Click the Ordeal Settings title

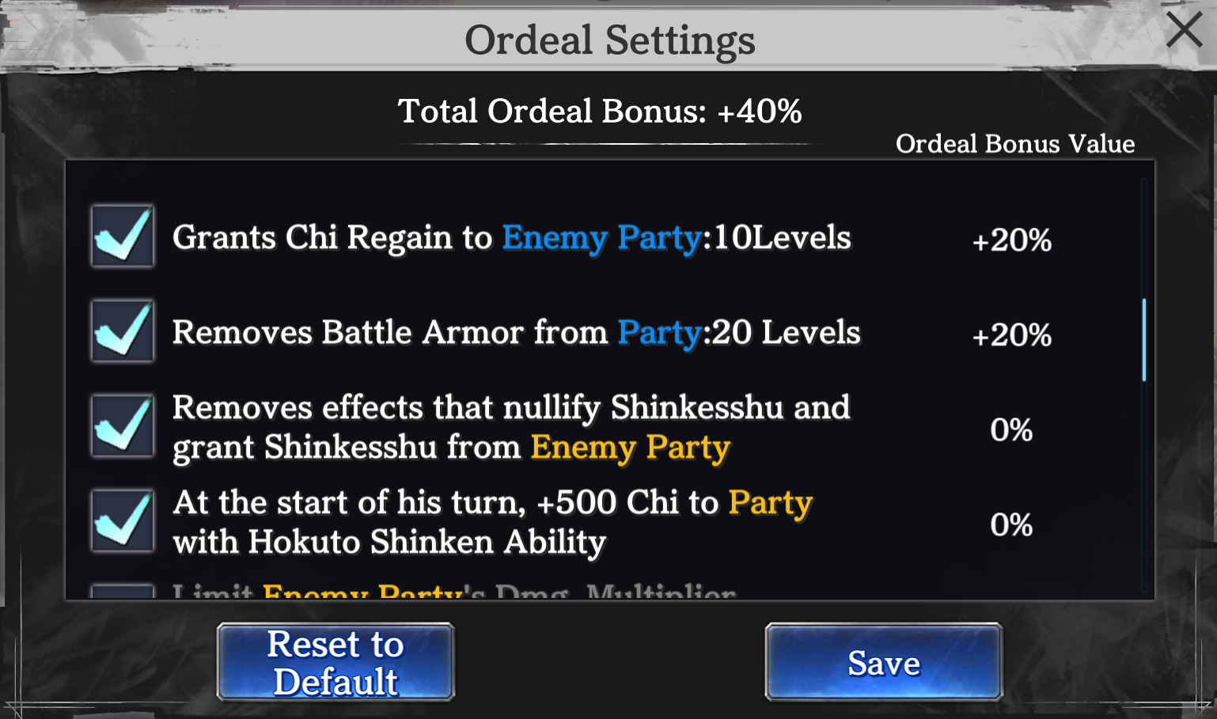pos(609,39)
